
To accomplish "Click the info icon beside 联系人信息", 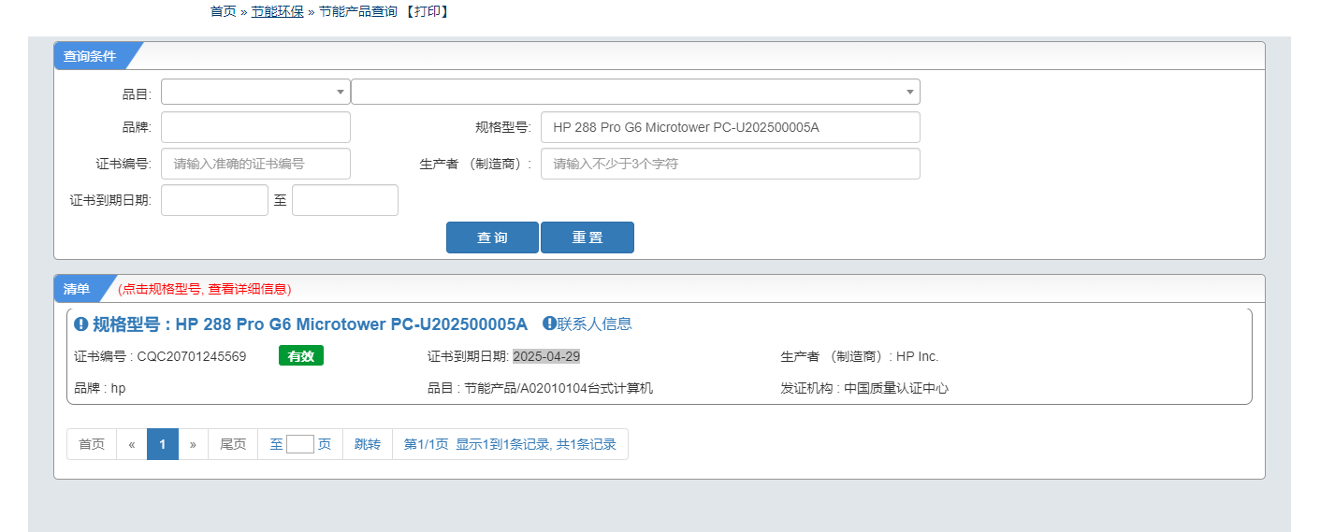I will coord(549,324).
